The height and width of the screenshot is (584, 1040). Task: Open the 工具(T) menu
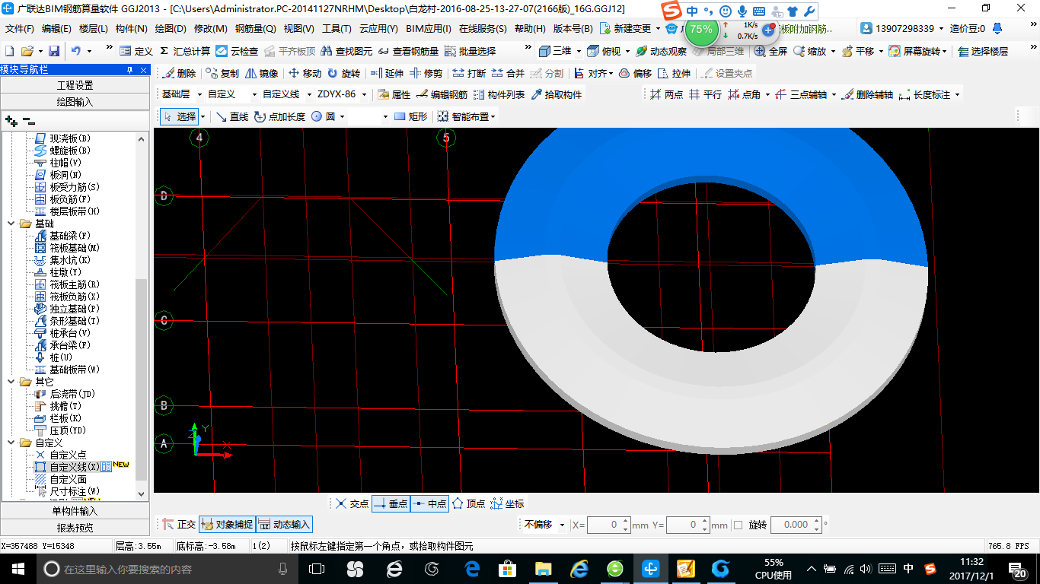337,29
